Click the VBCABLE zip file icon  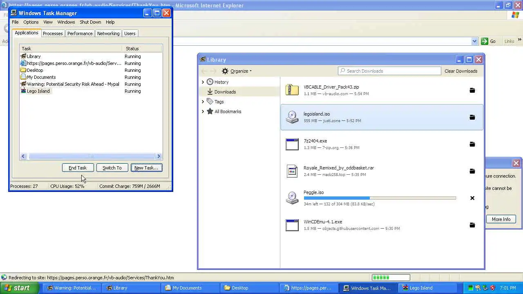point(292,90)
